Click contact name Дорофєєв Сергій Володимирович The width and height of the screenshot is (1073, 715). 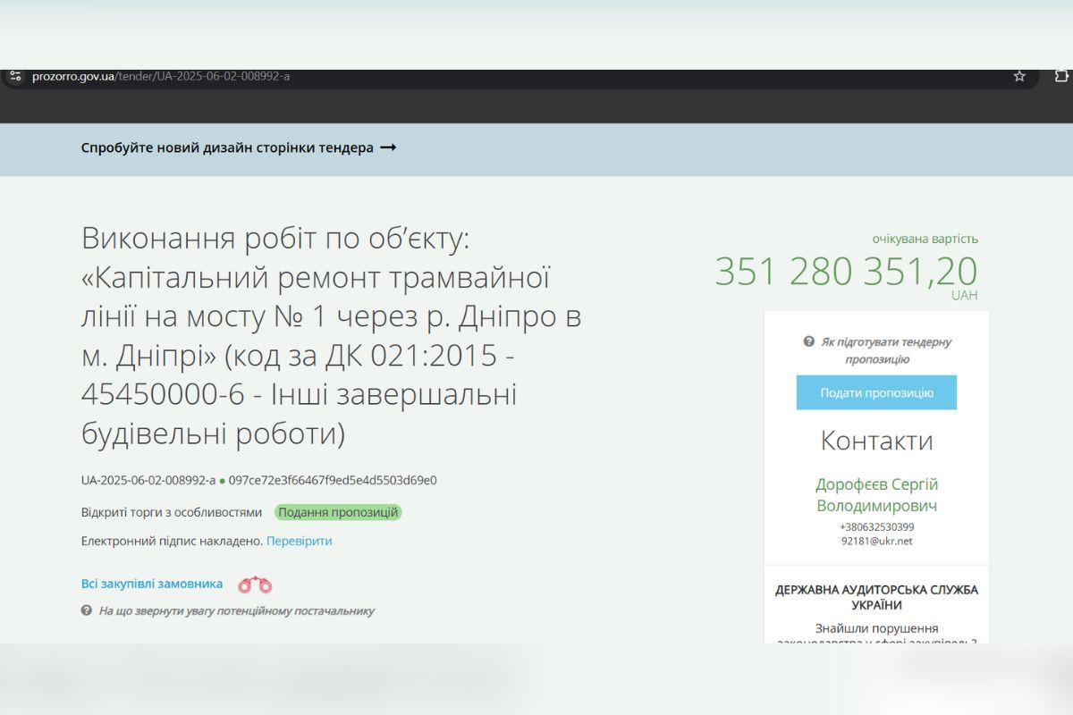[x=876, y=494]
